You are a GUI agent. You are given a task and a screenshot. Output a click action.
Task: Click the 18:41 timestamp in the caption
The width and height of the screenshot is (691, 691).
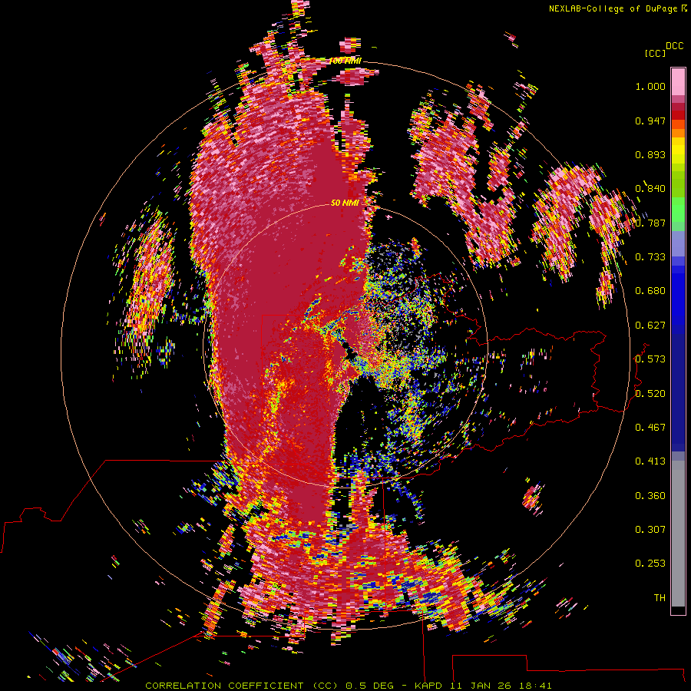[x=535, y=686]
